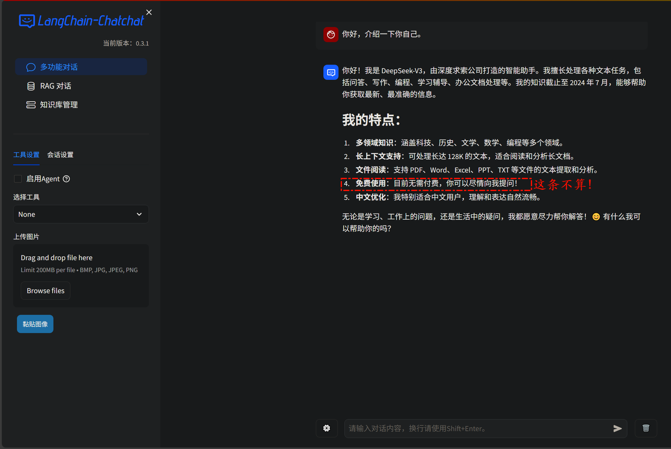Open the 选择工具 dropdown showing None
This screenshot has height=449, width=671.
(x=81, y=214)
